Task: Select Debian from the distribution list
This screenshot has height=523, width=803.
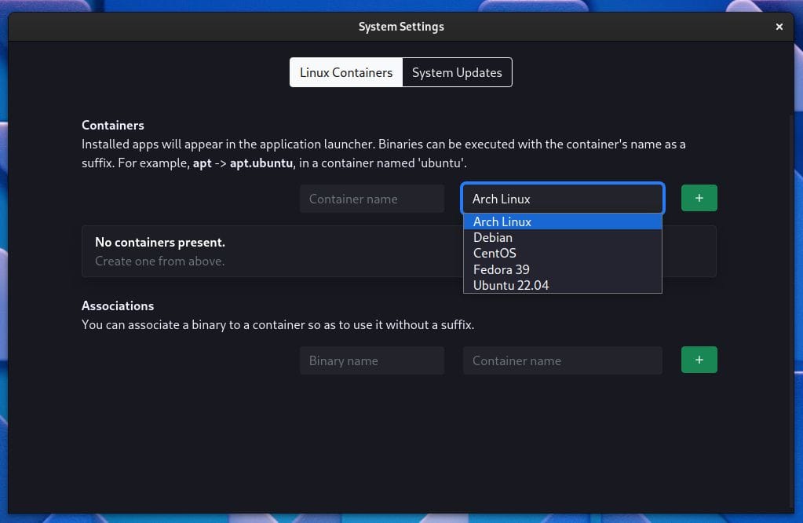Action: click(x=492, y=237)
